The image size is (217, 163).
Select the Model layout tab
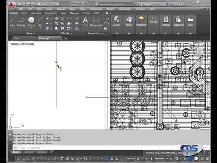point(16,152)
